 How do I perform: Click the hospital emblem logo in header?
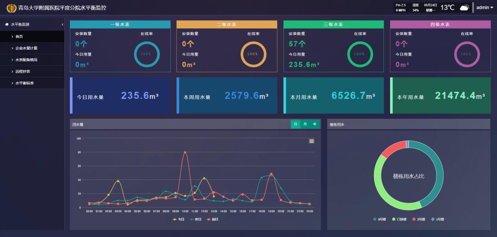12,8
